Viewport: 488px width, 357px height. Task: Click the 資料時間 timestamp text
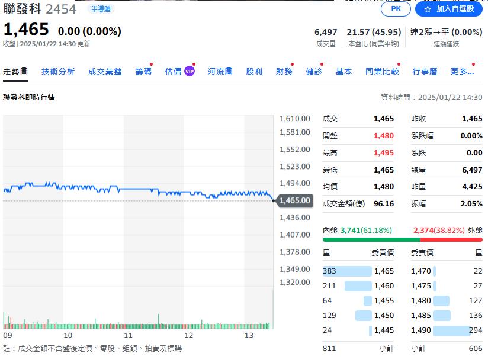click(432, 98)
